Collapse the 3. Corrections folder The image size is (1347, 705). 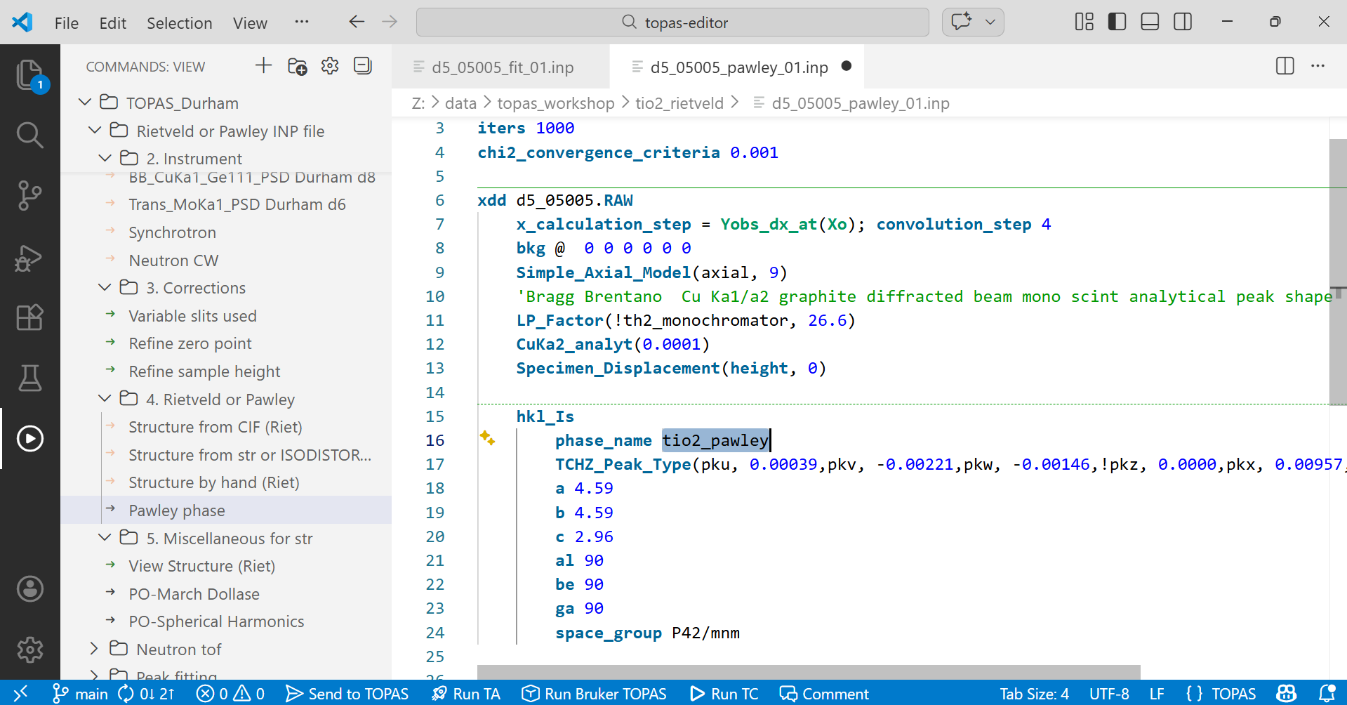click(105, 288)
